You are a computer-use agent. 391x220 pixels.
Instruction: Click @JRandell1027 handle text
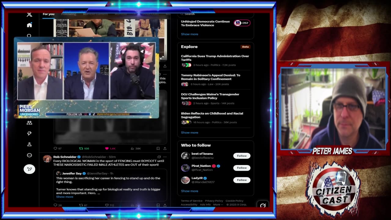tap(203, 182)
